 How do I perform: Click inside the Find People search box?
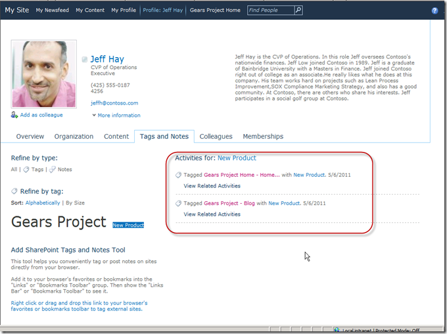[x=271, y=11]
